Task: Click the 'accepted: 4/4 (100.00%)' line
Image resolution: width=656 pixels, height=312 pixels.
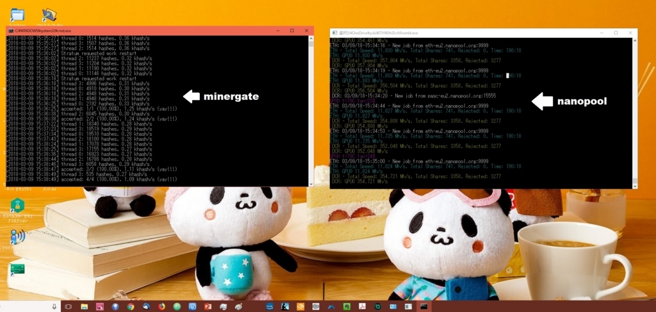Action: click(92, 179)
